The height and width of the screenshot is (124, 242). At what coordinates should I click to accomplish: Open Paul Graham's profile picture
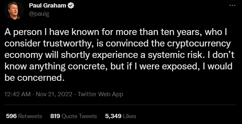[14, 10]
